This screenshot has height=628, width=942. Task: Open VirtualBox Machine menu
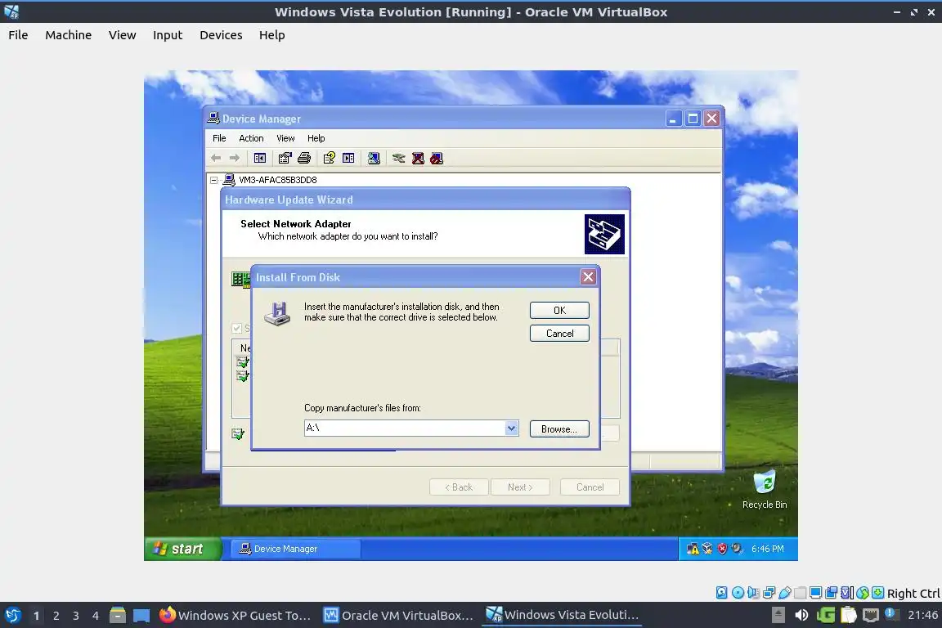click(69, 35)
